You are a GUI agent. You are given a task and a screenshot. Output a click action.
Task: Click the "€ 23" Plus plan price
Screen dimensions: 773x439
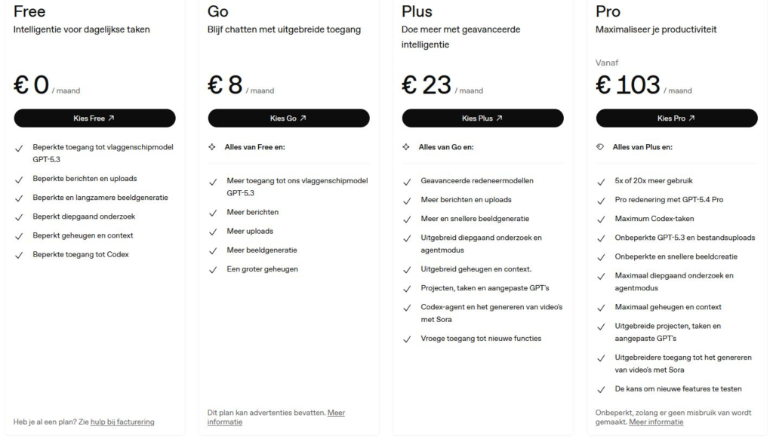point(427,84)
